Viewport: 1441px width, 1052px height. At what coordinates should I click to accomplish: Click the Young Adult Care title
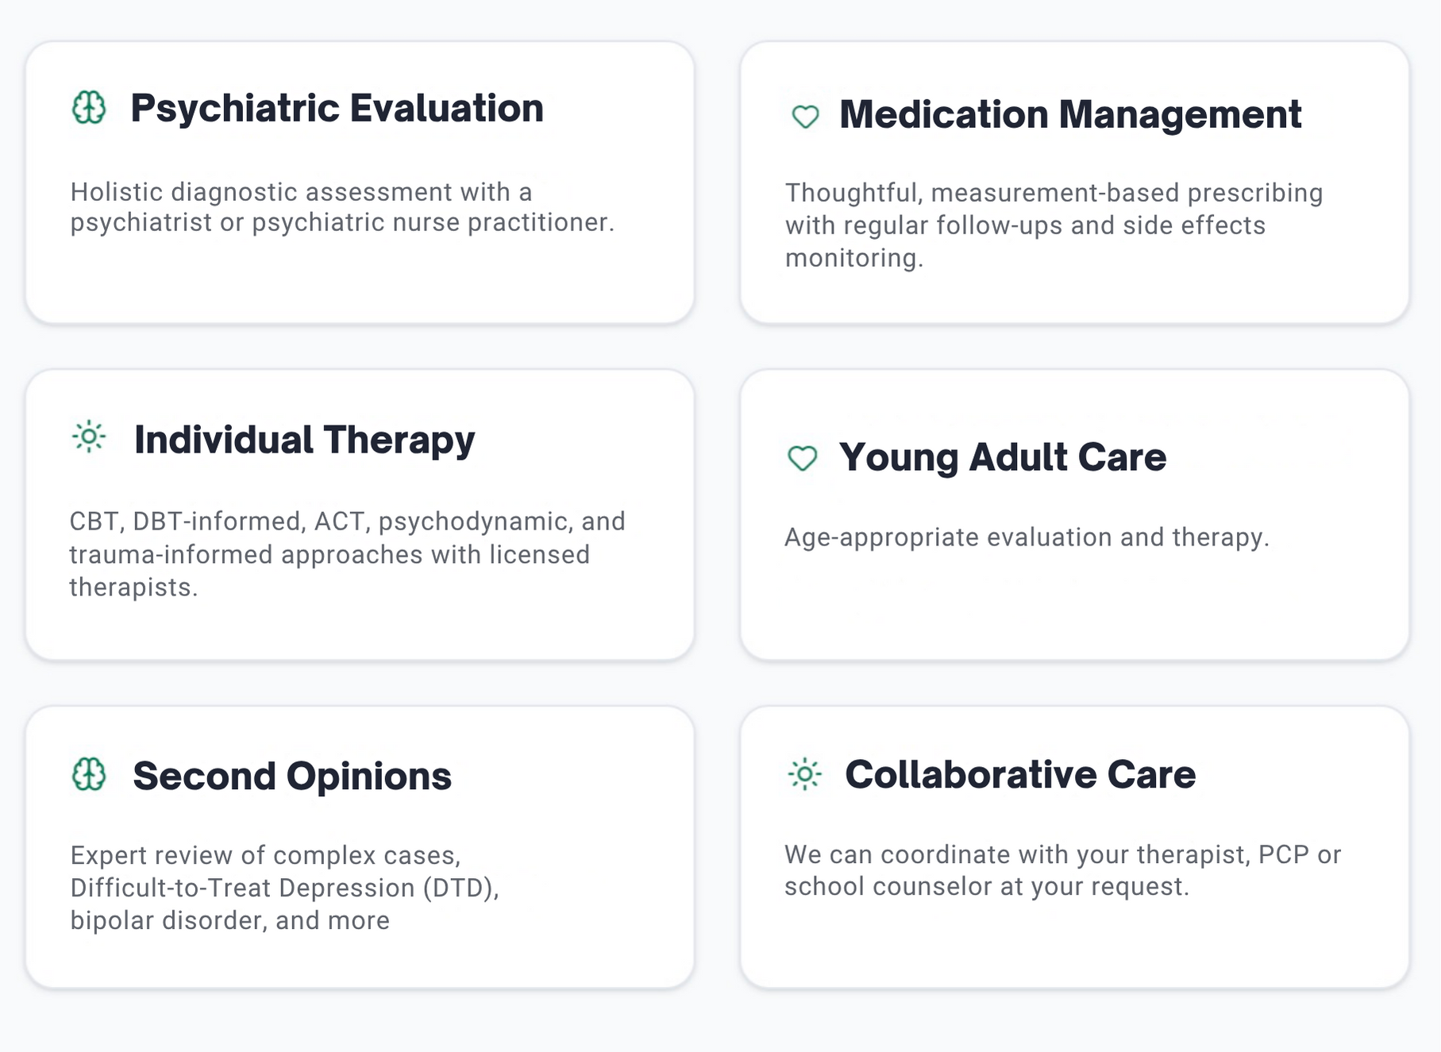click(x=1002, y=457)
